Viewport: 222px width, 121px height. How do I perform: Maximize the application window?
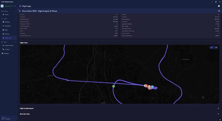coord(216,2)
